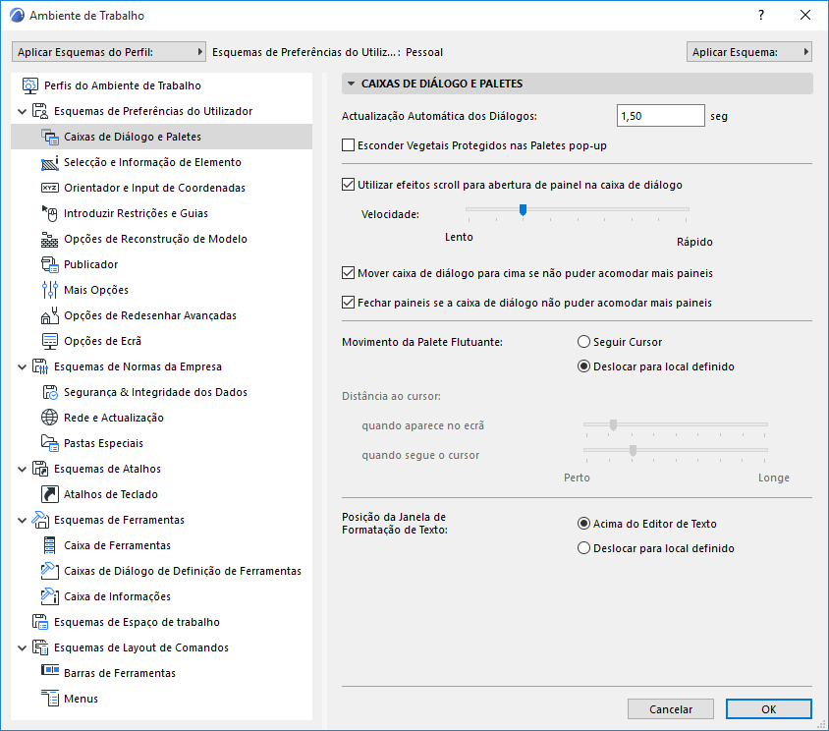This screenshot has width=829, height=731.
Task: Click the Selecção e Informação de Elemento icon
Action: pos(50,162)
